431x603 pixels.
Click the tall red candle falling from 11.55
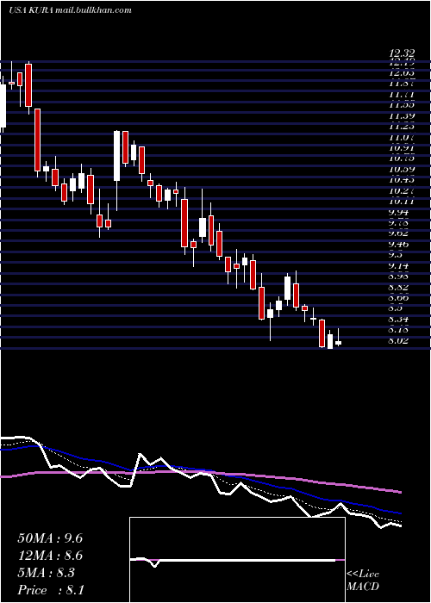(x=37, y=140)
